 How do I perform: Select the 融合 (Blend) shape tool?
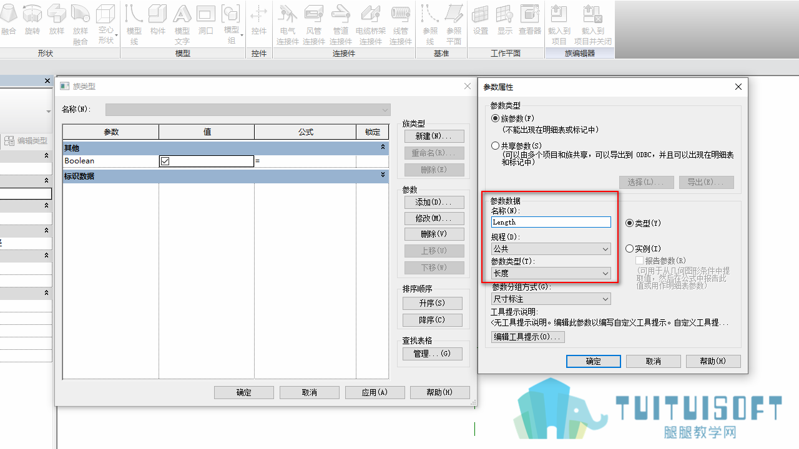9,19
